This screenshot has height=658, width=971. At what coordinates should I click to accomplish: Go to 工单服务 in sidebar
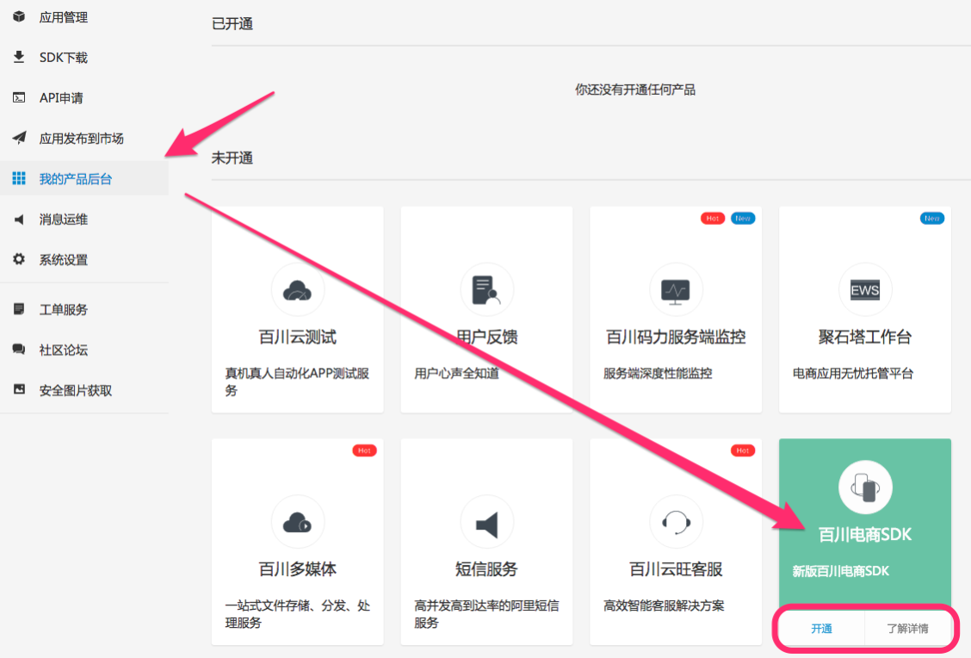(x=63, y=309)
